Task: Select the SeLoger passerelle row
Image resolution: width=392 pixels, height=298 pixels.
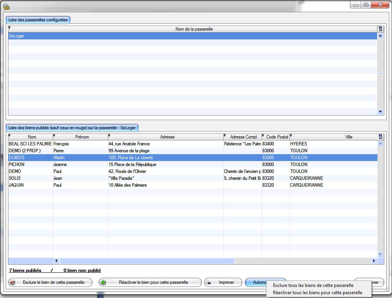Action: click(x=192, y=36)
